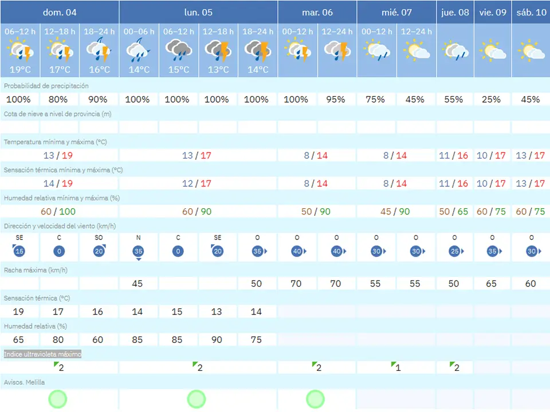Select the lun. 05 day header
Image resolution: width=550 pixels, height=412 pixels.
(199, 12)
